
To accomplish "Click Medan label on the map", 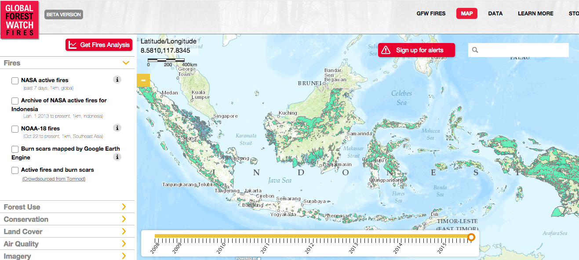I will click(170, 93).
